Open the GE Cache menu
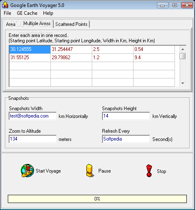The width and height of the screenshot is (195, 210). coord(27,13)
